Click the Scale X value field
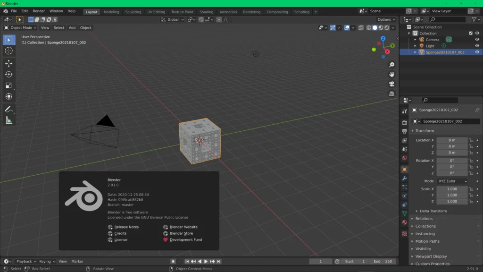This screenshot has width=483, height=272. point(452,189)
